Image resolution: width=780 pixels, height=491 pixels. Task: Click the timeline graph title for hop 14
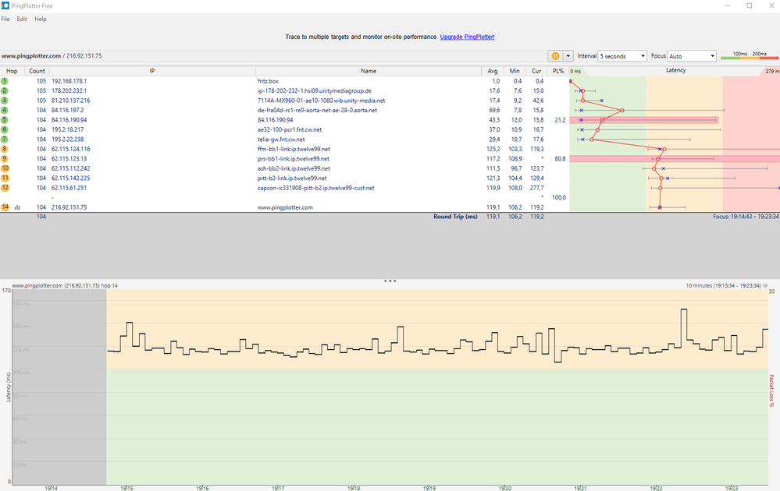click(65, 285)
